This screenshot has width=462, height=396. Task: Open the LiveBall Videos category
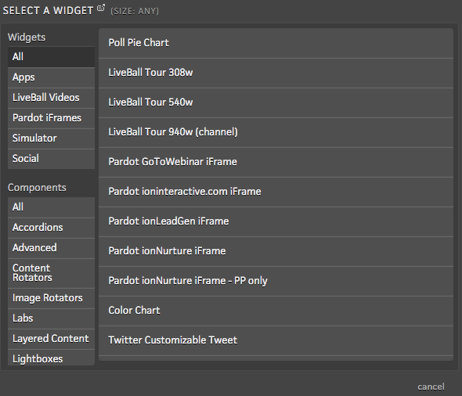click(51, 98)
